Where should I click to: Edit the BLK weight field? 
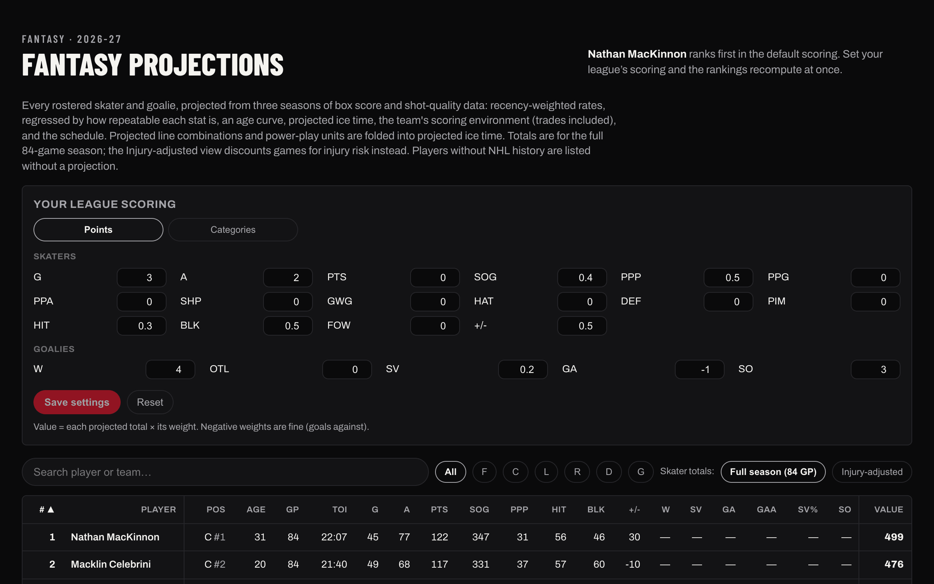pyautogui.click(x=288, y=326)
